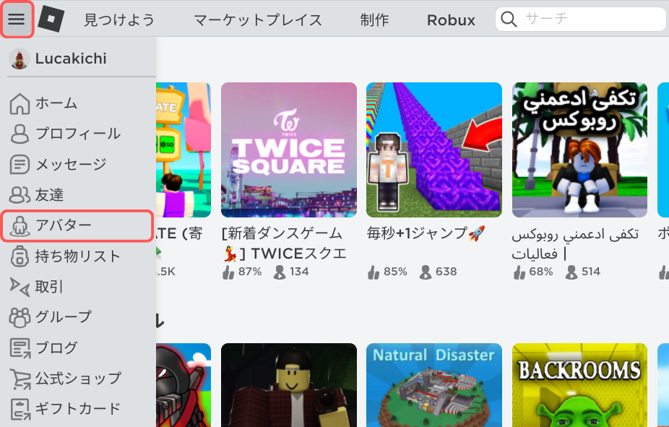Image resolution: width=669 pixels, height=427 pixels.
Task: Open グループ from the sidebar
Action: tap(64, 316)
